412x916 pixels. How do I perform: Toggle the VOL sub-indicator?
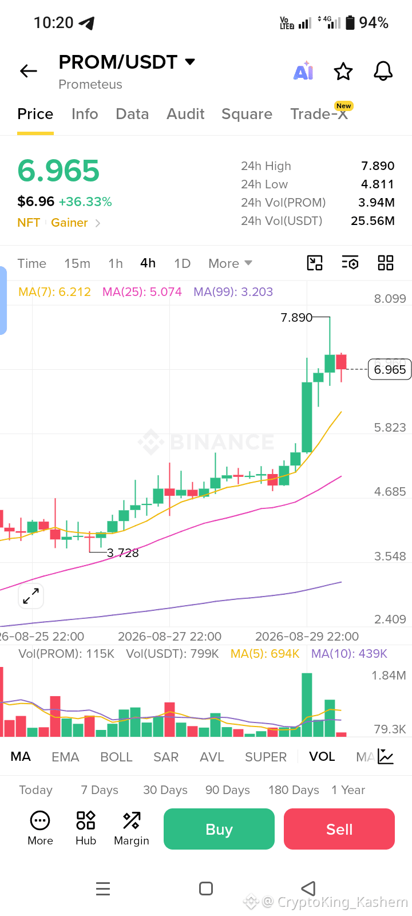point(322,757)
